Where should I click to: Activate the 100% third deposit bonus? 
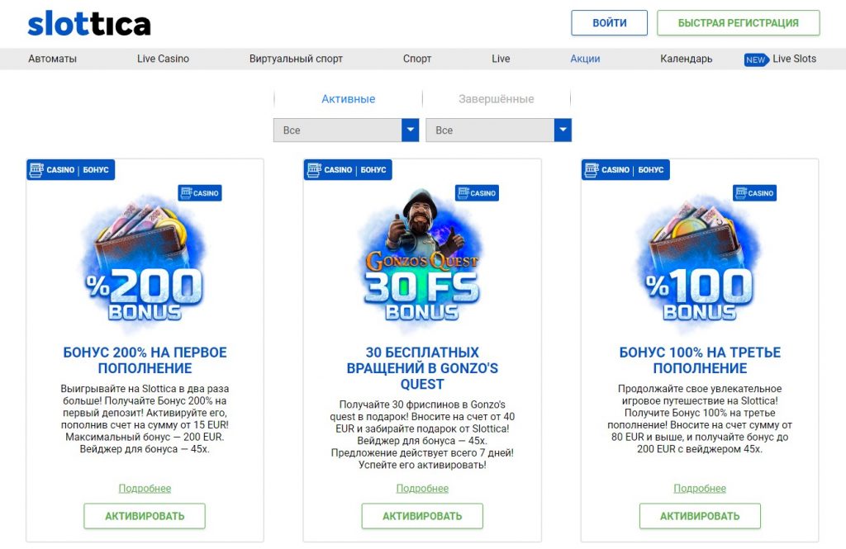(x=700, y=516)
